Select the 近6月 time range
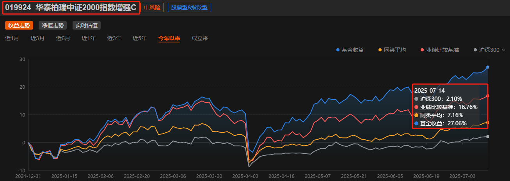 (63, 38)
